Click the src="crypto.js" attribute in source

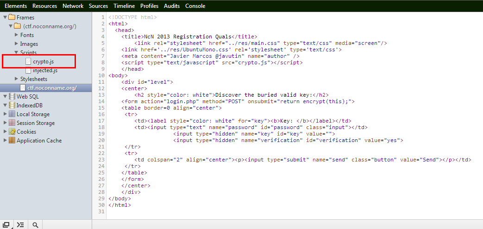245,62
